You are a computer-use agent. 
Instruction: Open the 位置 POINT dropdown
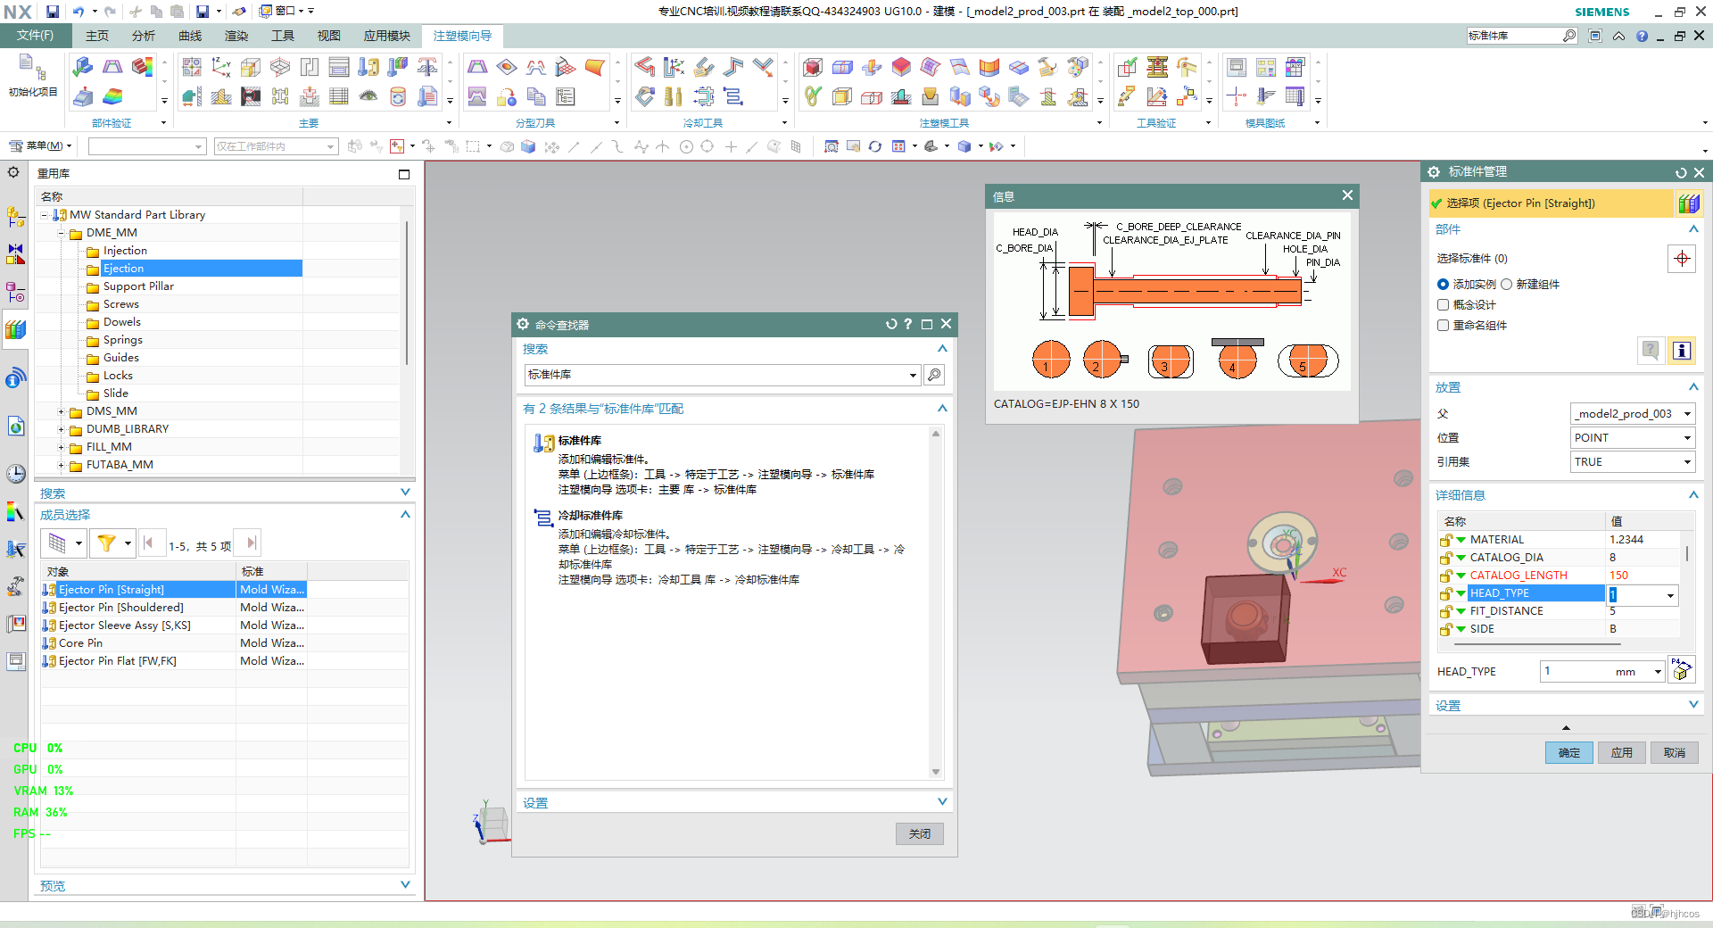[1632, 437]
